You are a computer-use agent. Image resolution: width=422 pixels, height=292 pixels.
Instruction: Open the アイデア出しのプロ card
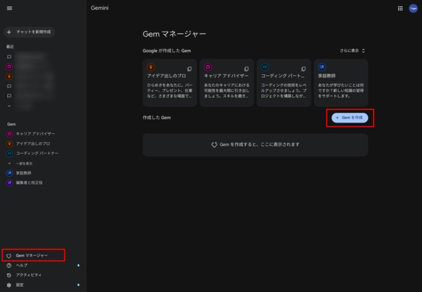[169, 83]
